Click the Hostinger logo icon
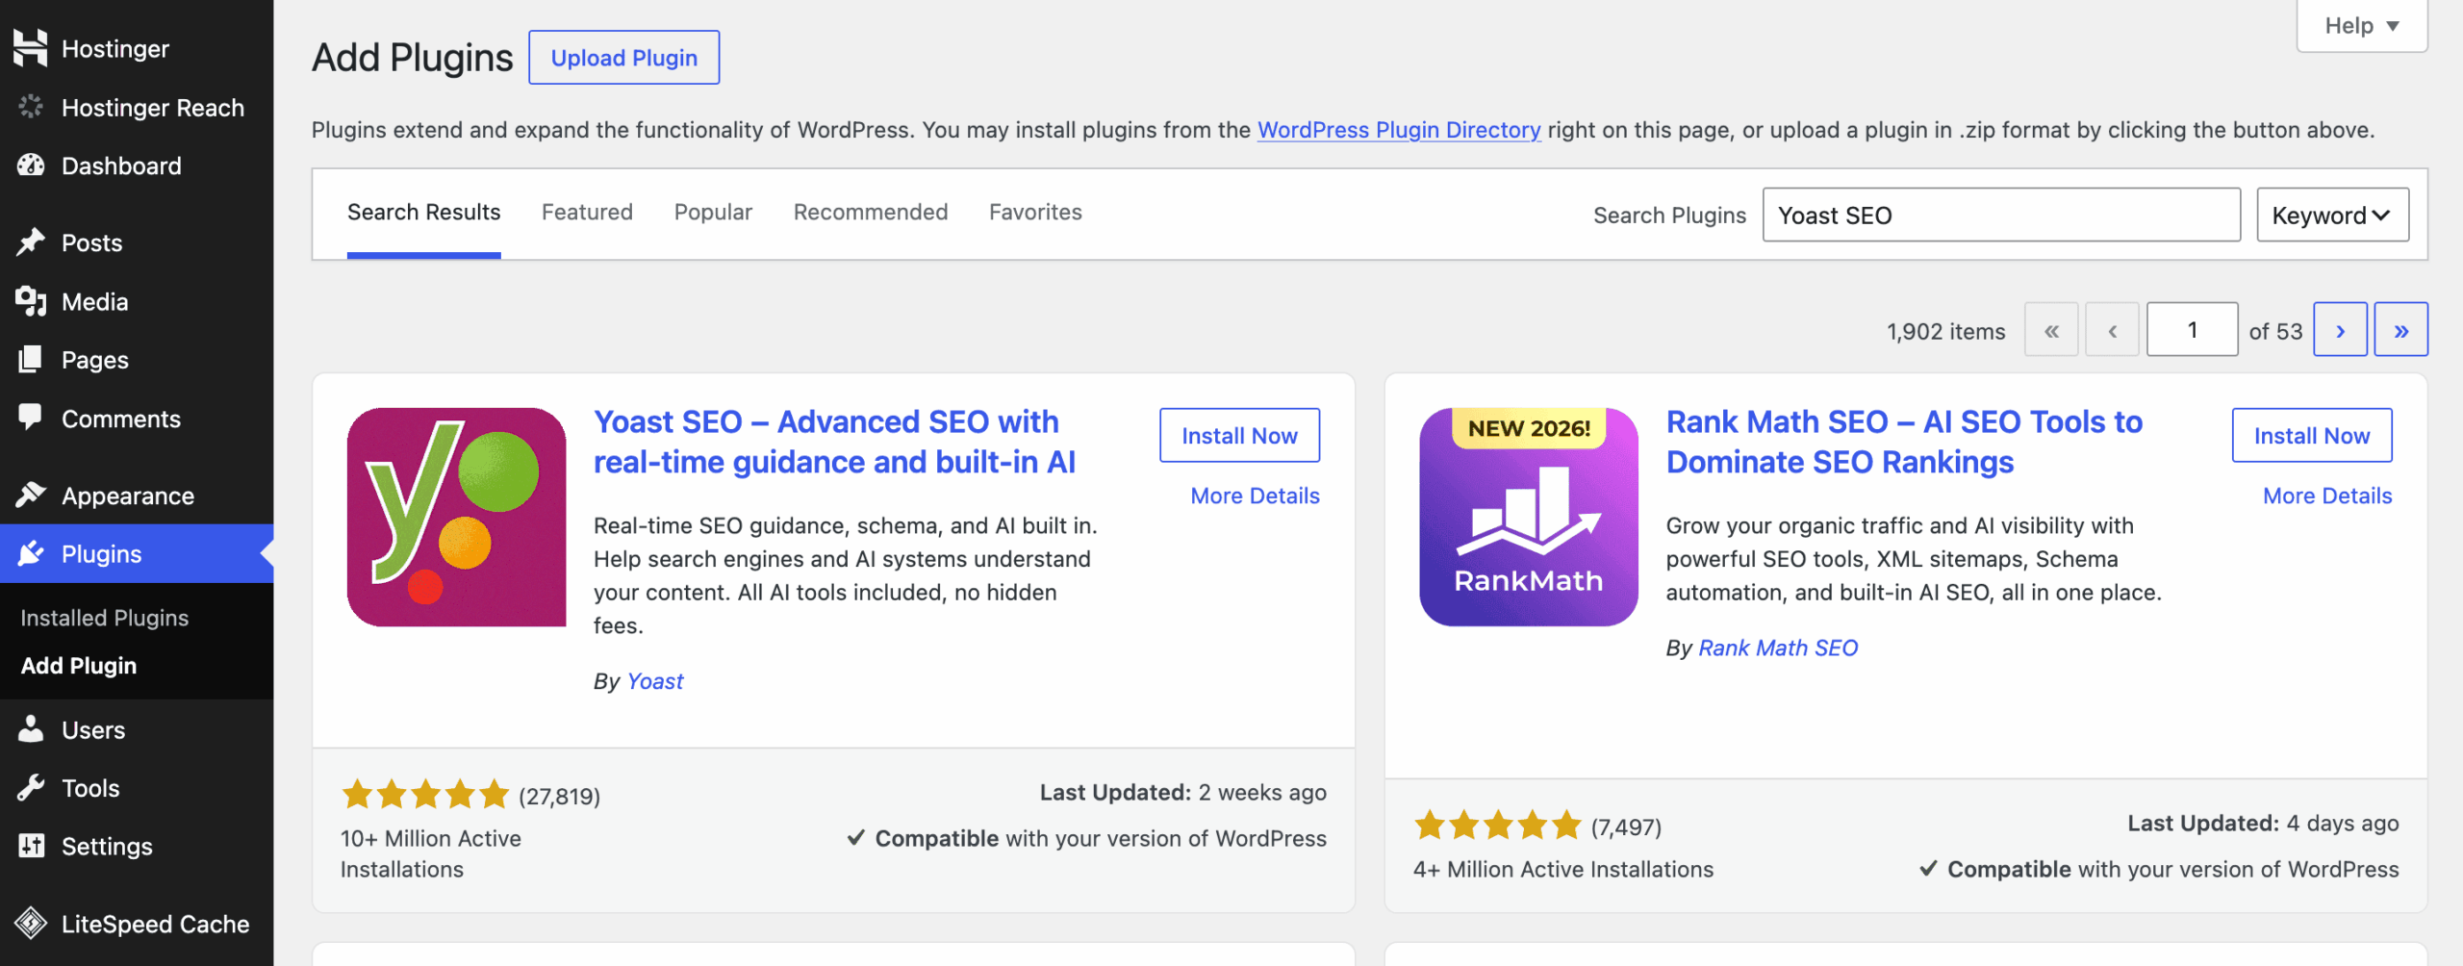This screenshot has width=2463, height=966. (31, 48)
